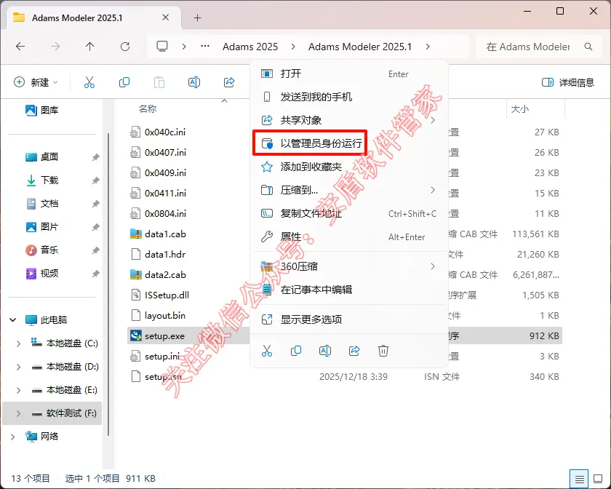Choose 在记事本中编辑 menu entry
This screenshot has height=489, width=611.
click(x=348, y=290)
